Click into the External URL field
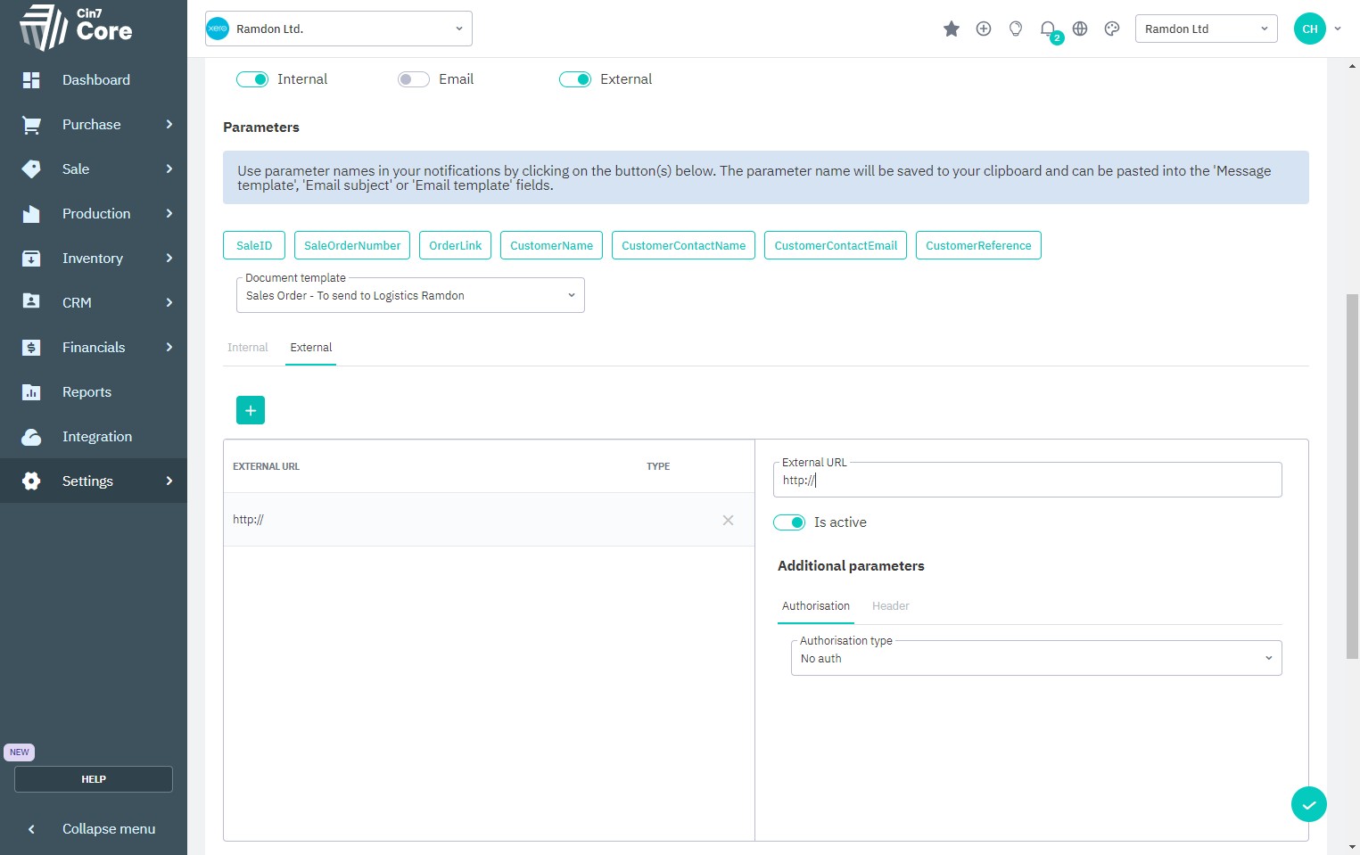 click(x=1026, y=481)
